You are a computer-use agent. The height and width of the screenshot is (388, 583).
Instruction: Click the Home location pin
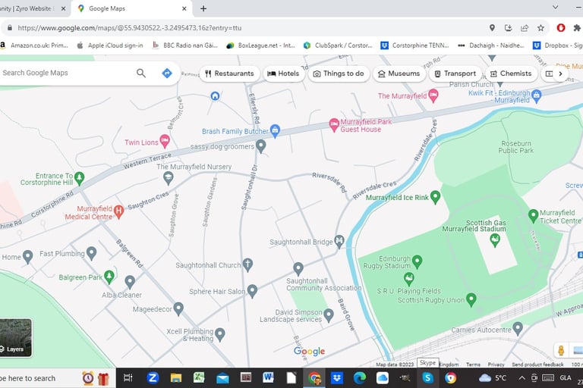coord(27,257)
